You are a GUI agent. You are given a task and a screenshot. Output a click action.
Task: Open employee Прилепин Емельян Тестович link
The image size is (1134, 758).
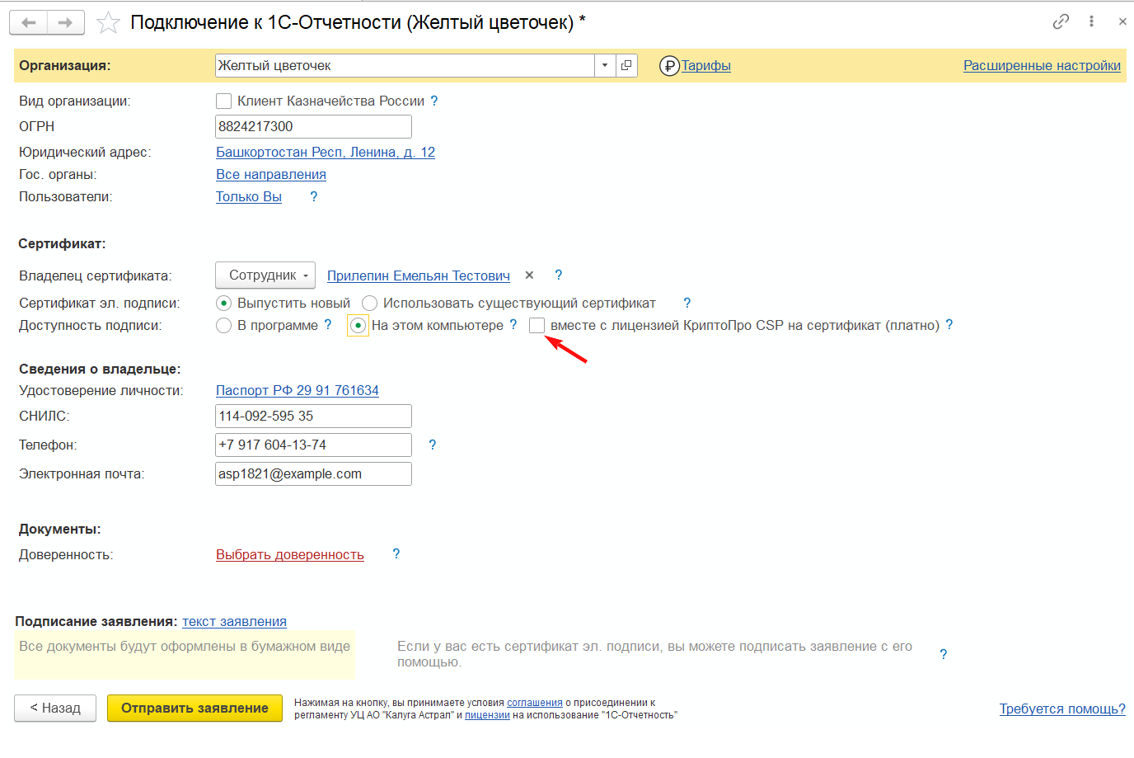click(419, 275)
